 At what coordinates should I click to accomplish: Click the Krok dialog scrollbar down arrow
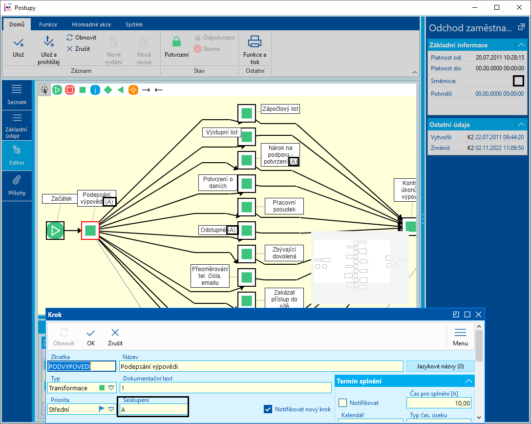(479, 418)
